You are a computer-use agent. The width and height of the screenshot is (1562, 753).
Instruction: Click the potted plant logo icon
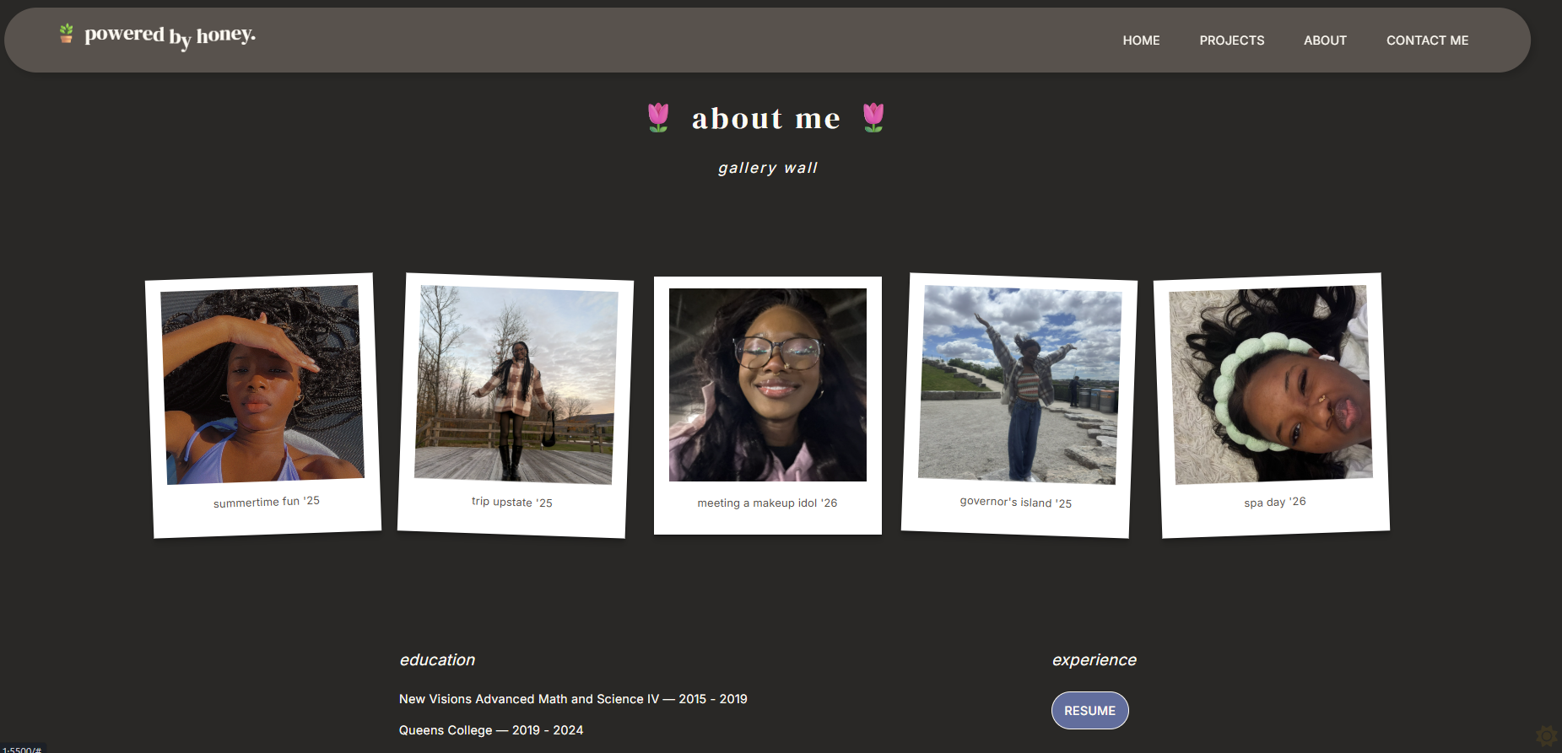pyautogui.click(x=66, y=34)
